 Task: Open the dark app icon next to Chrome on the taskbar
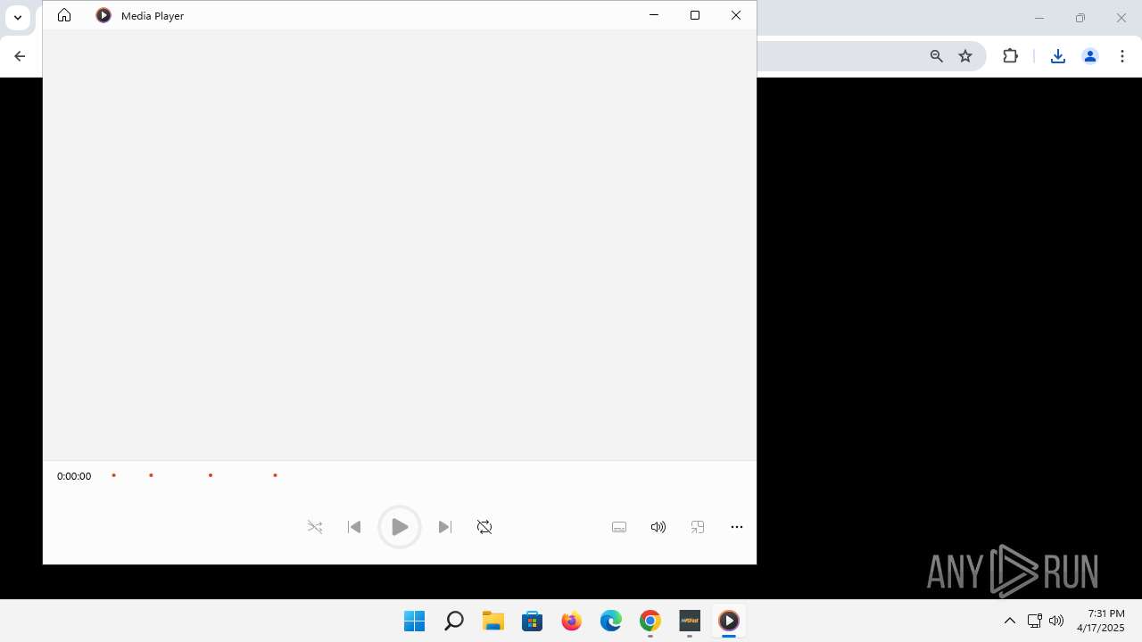coord(690,621)
